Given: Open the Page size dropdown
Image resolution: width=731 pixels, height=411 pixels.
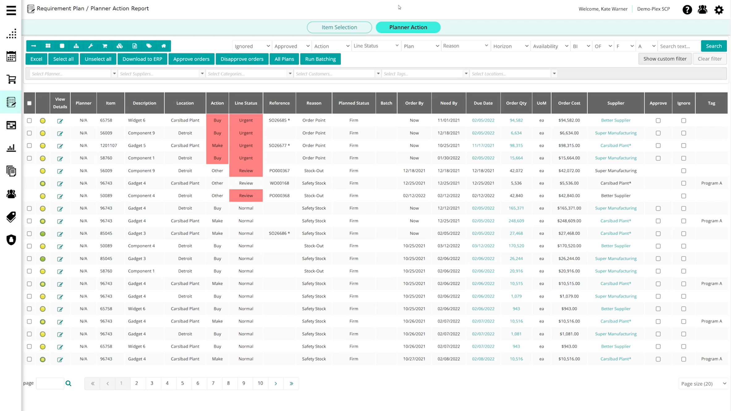Looking at the screenshot, I should tap(703, 383).
